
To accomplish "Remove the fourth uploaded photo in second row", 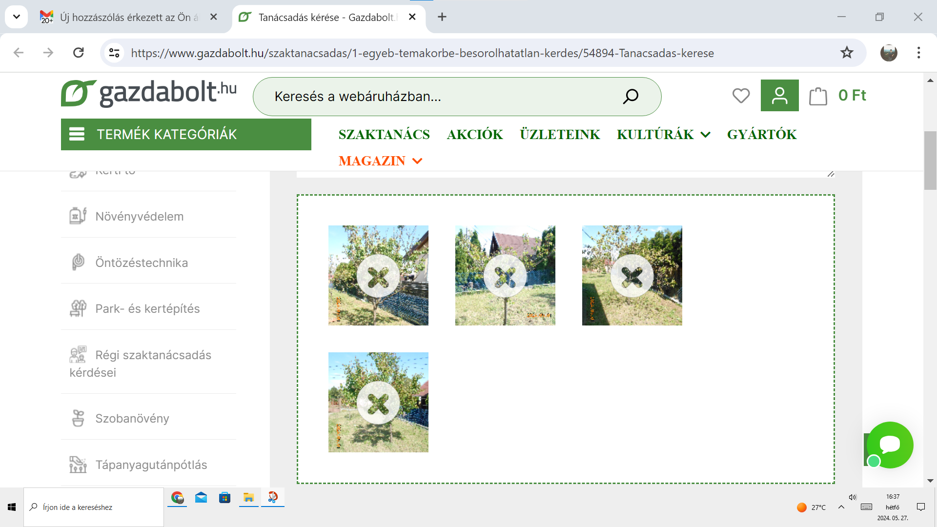I will click(x=378, y=403).
